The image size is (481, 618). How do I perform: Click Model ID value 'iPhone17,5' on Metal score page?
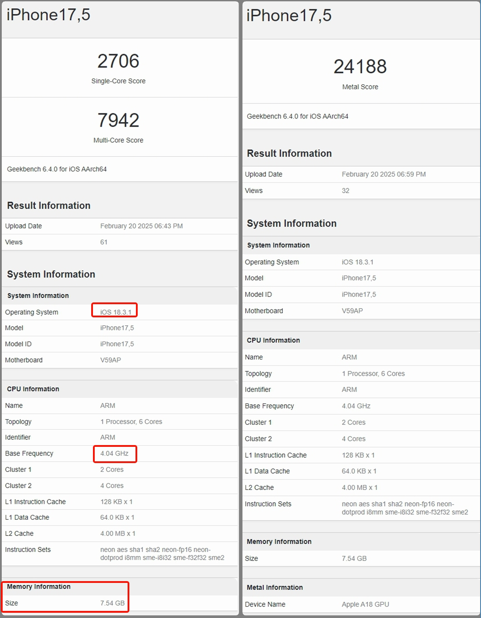tap(359, 295)
